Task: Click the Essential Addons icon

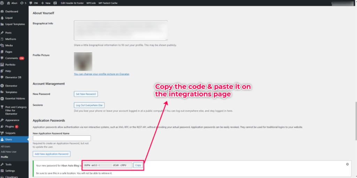Action: (x=2, y=98)
